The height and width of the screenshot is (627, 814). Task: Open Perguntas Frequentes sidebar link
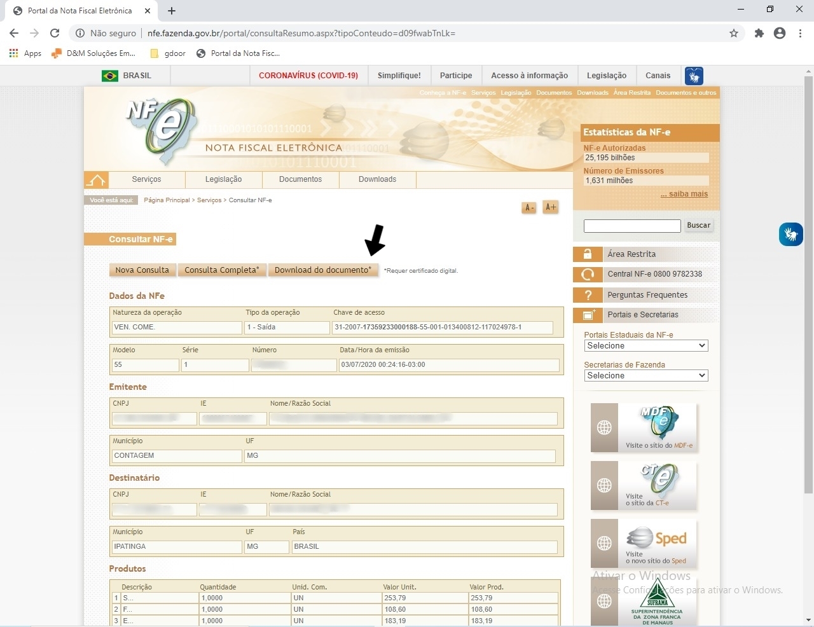pos(647,295)
